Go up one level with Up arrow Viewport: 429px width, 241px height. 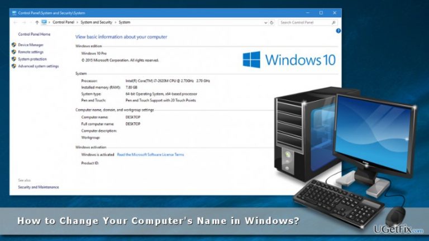37,22
